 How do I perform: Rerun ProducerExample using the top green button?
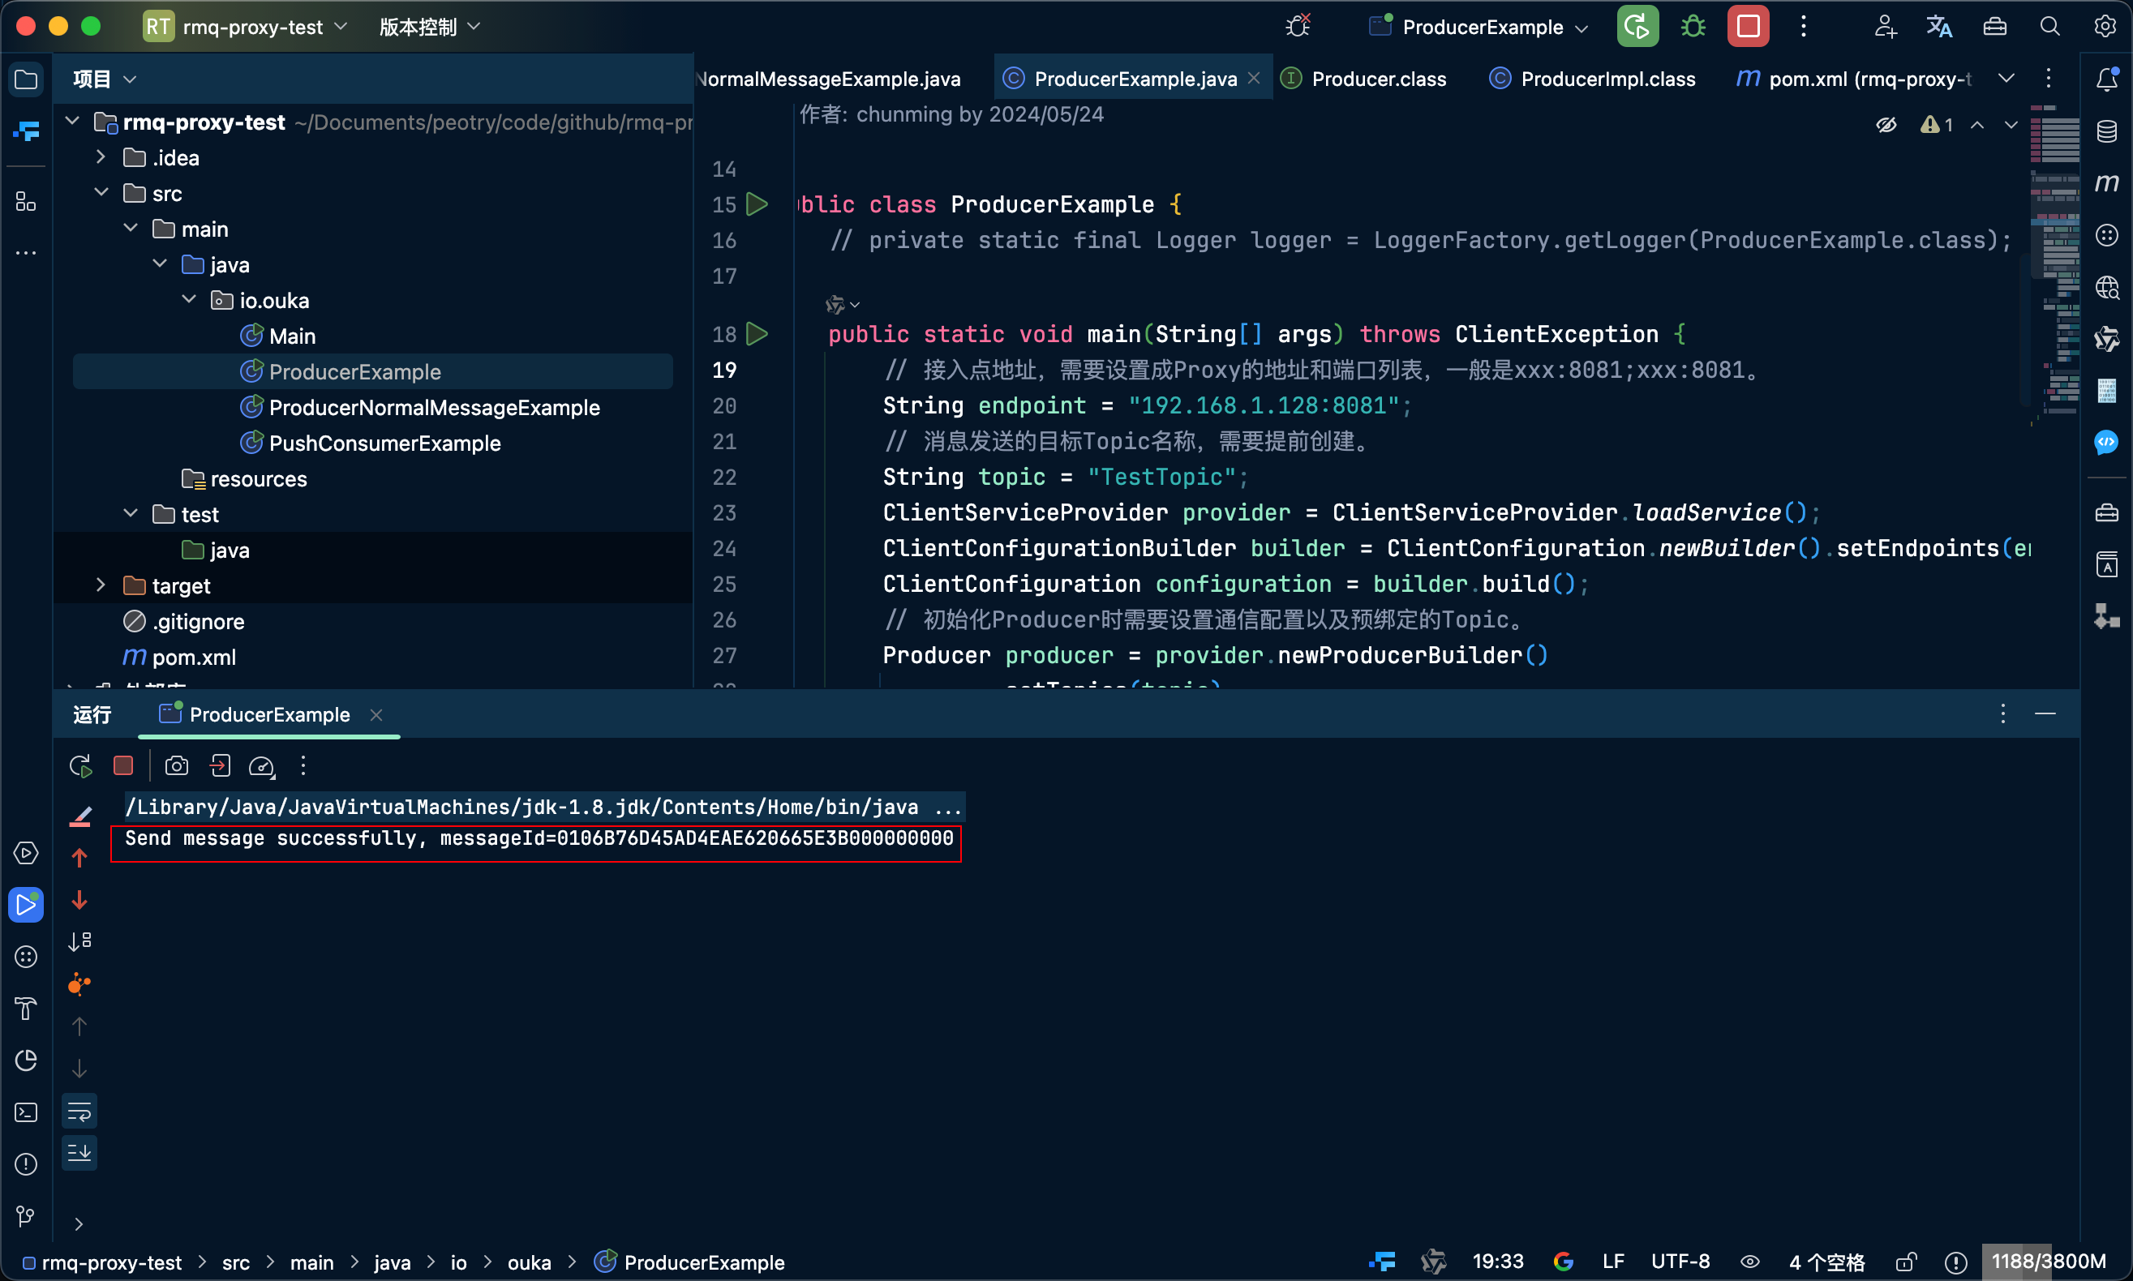(x=1637, y=27)
